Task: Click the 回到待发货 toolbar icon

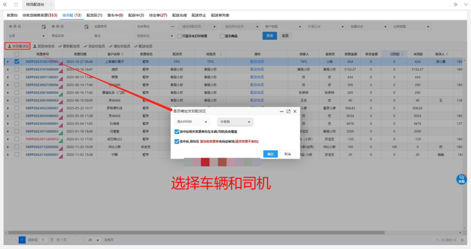Action: (35, 46)
